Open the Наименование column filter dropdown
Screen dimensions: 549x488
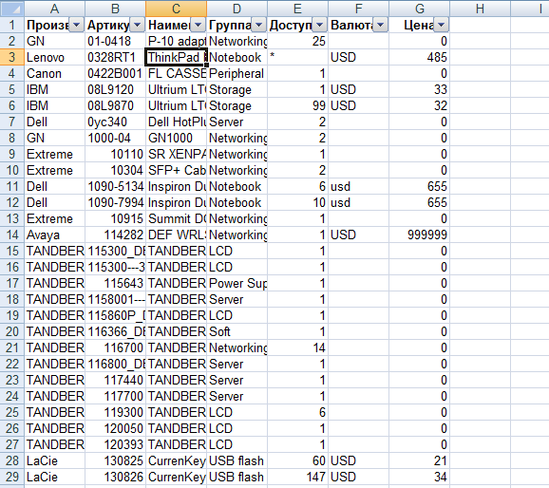pos(198,25)
